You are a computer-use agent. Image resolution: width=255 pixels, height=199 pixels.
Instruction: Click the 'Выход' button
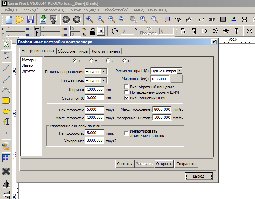[199, 176]
